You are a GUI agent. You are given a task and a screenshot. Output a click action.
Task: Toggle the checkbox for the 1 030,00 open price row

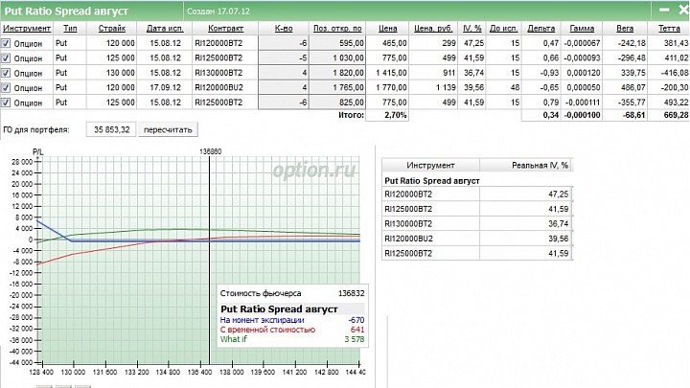(x=6, y=58)
